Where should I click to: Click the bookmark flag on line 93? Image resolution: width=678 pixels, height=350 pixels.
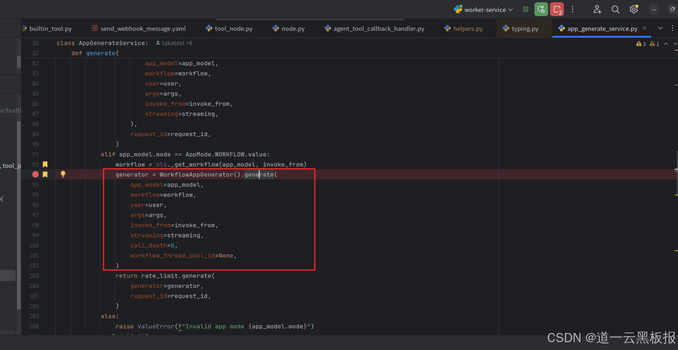coord(45,174)
